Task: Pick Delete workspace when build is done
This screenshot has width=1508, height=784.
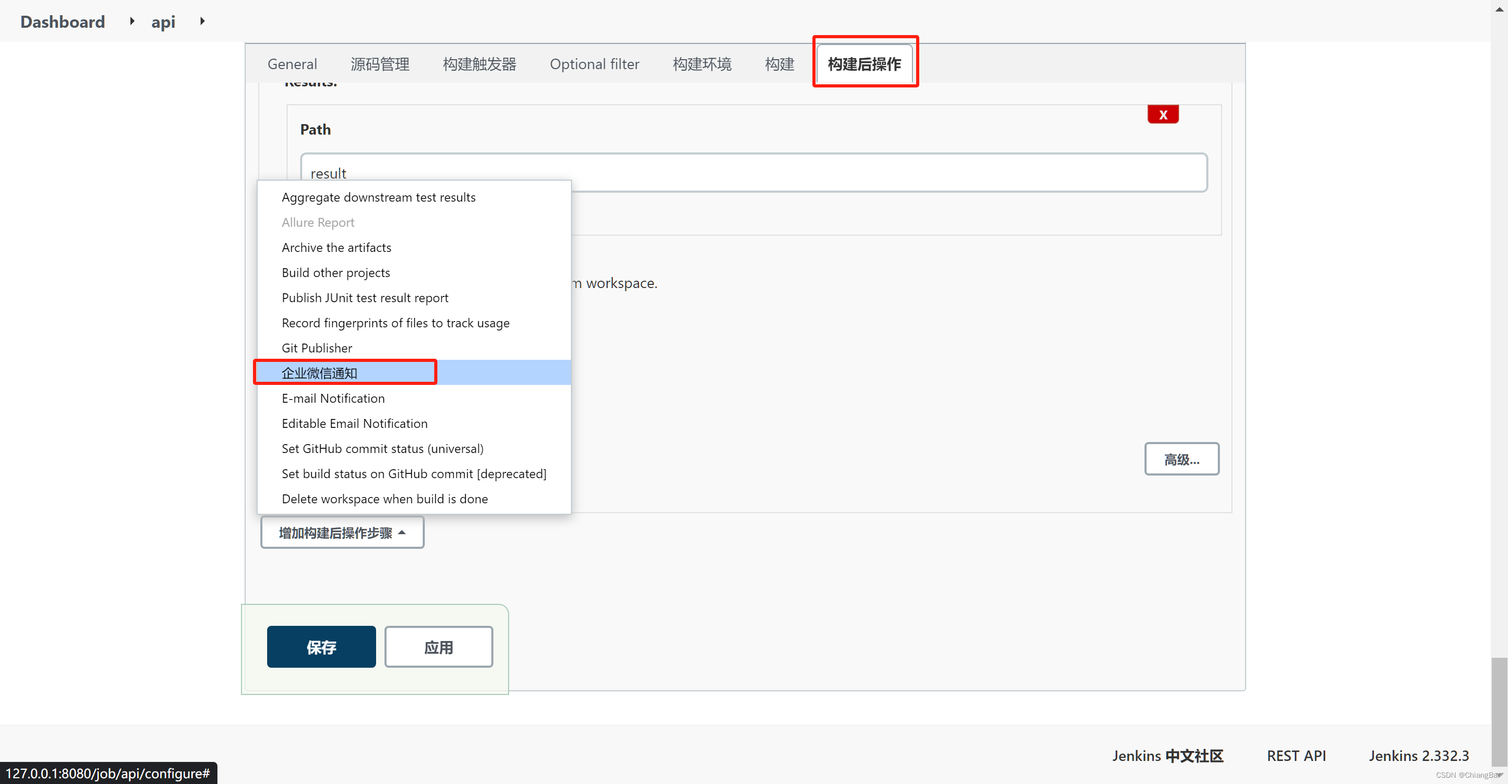Action: click(414, 500)
